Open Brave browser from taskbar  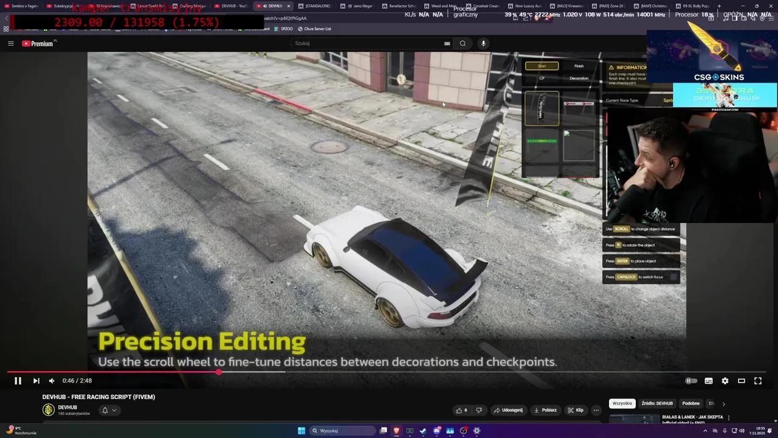pos(396,431)
